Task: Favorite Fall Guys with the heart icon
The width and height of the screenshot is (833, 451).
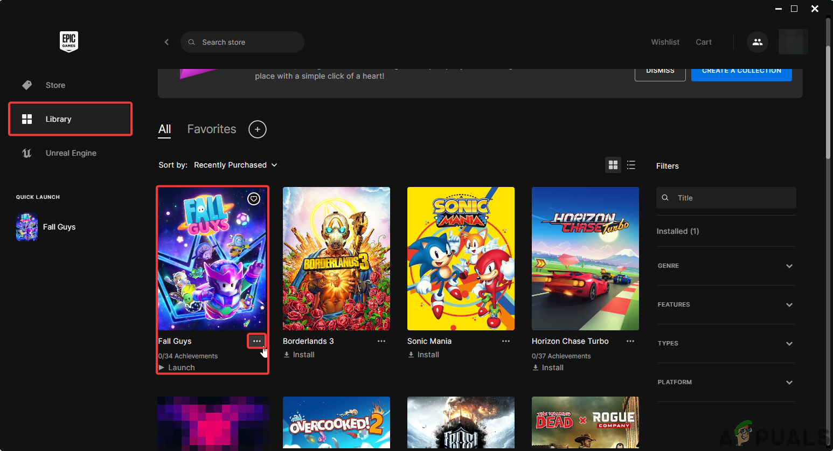Action: click(x=254, y=199)
